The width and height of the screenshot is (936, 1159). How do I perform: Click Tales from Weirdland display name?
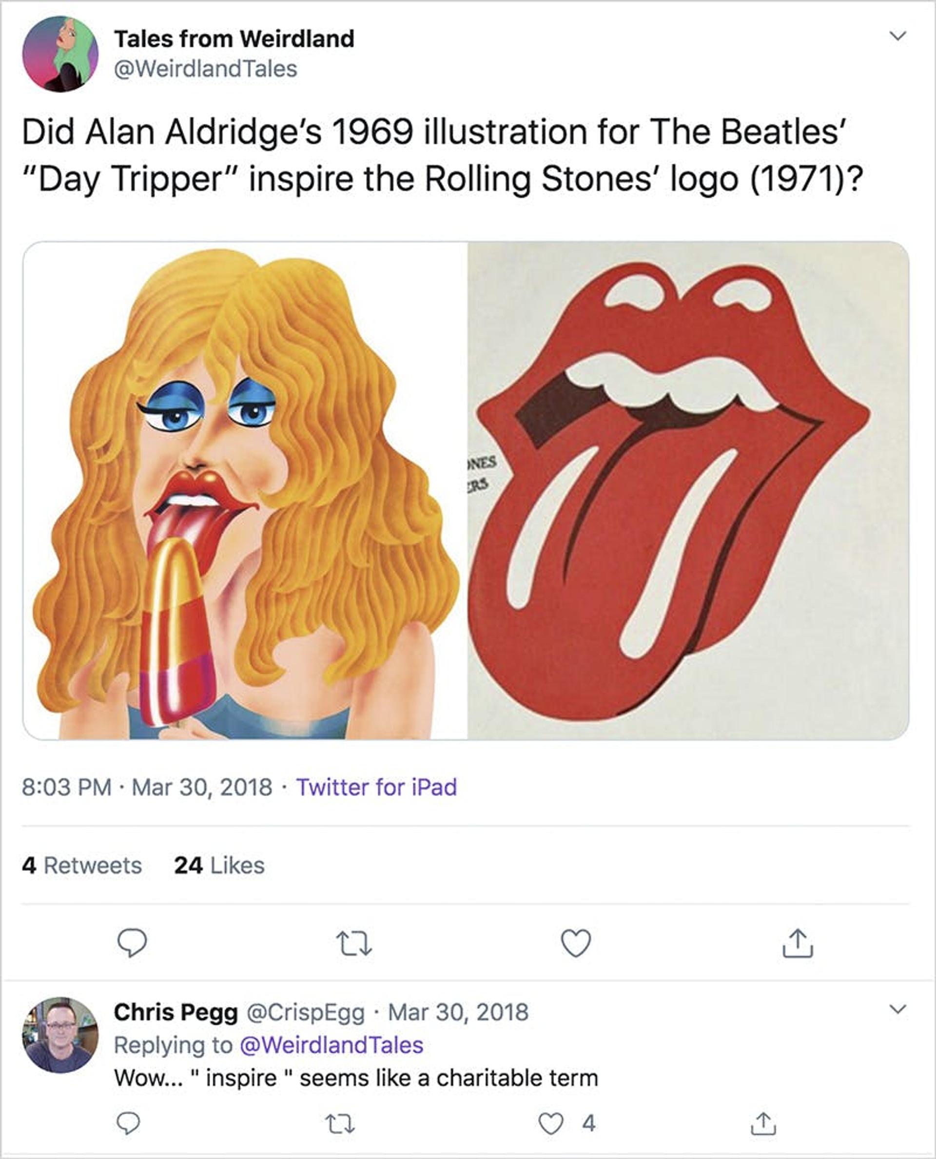(234, 39)
